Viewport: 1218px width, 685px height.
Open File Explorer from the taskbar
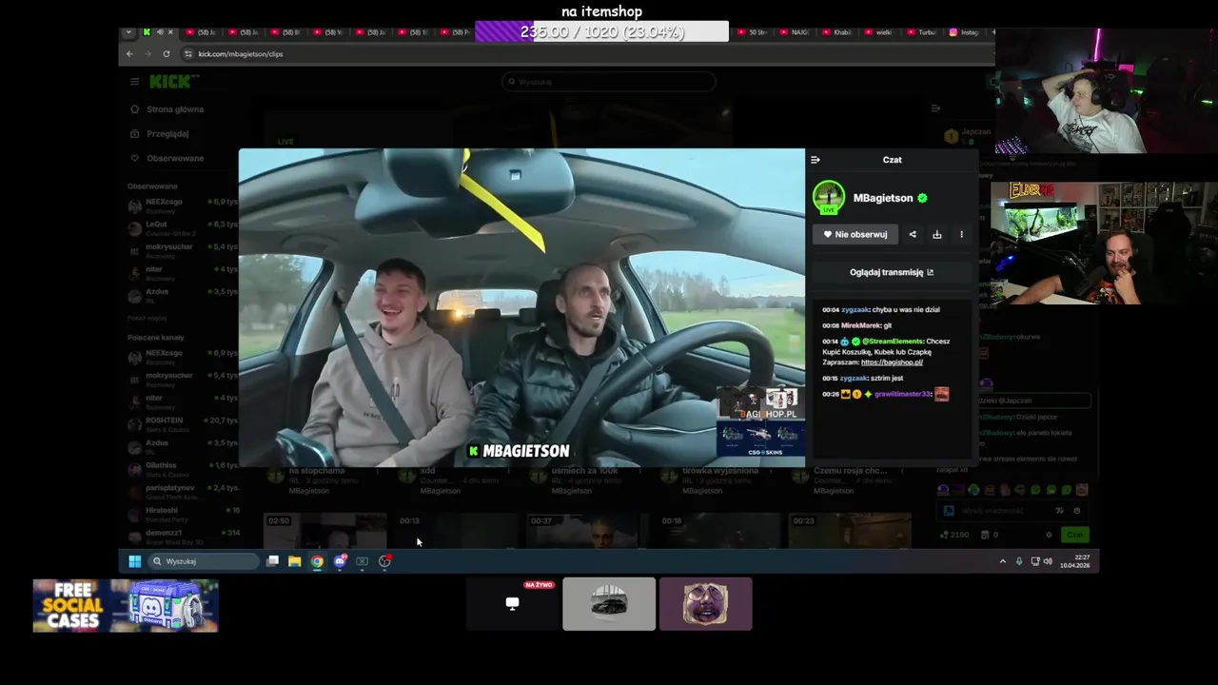tap(295, 561)
